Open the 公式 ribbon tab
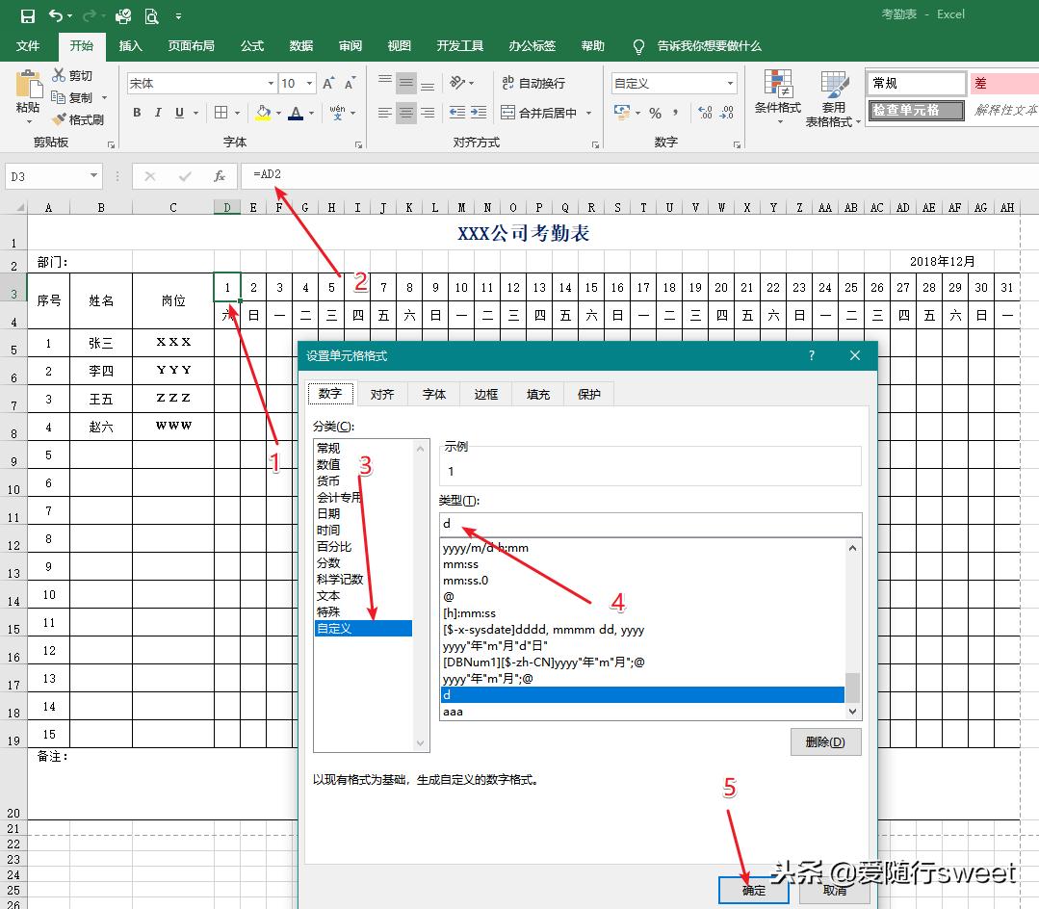The image size is (1039, 909). [252, 46]
